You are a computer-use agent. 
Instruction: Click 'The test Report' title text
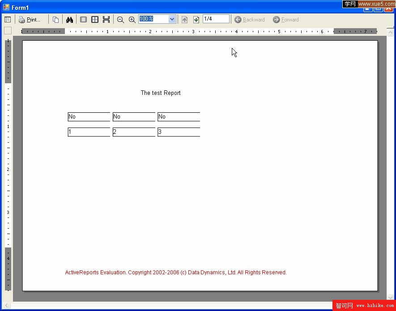(161, 93)
